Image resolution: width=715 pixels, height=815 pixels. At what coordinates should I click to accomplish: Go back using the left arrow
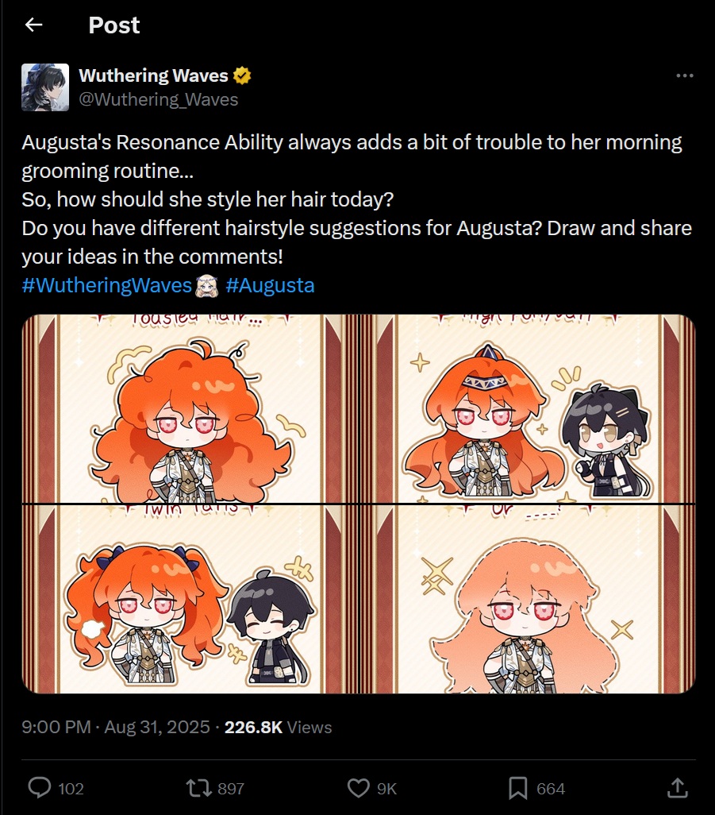coord(34,25)
